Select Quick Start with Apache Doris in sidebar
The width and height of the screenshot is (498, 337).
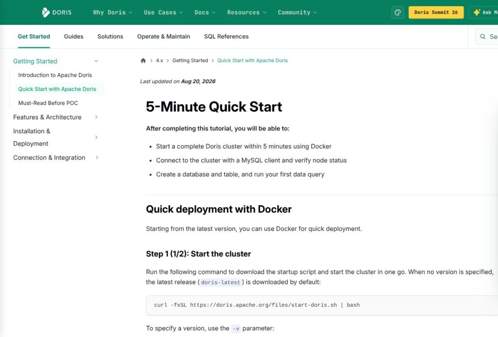[57, 89]
